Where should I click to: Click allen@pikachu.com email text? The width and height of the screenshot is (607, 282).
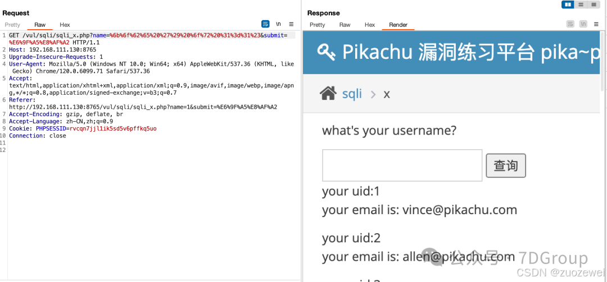click(459, 256)
